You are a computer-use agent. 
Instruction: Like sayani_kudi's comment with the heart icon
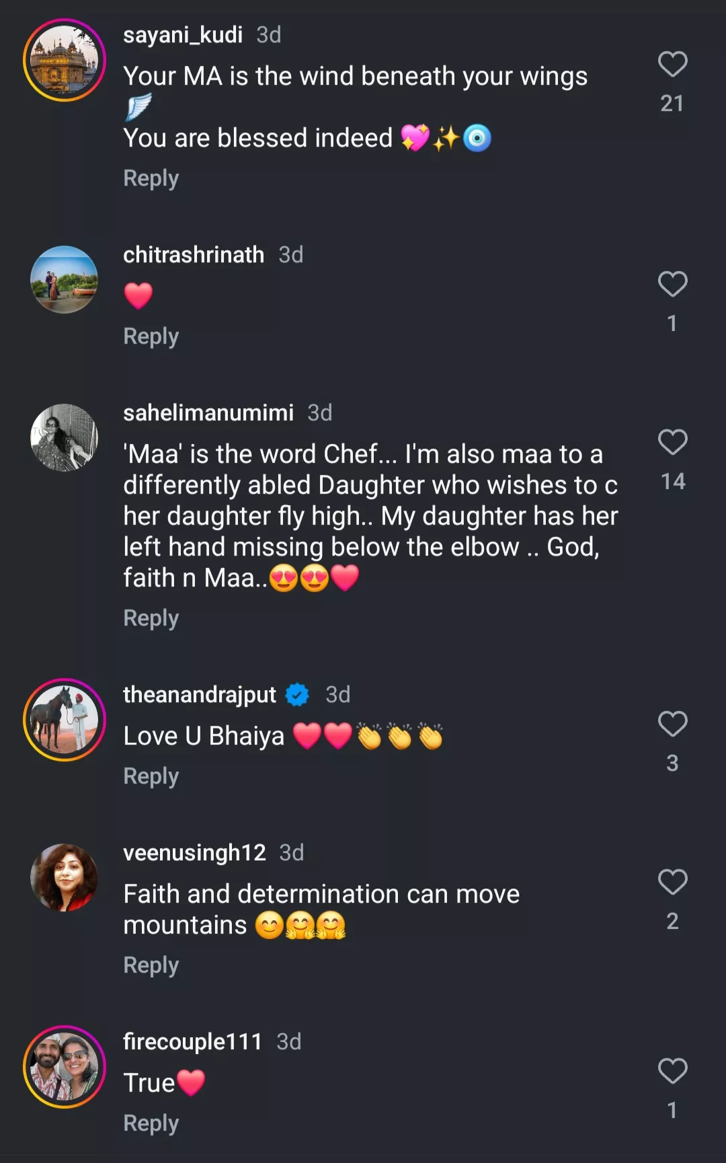pyautogui.click(x=672, y=65)
